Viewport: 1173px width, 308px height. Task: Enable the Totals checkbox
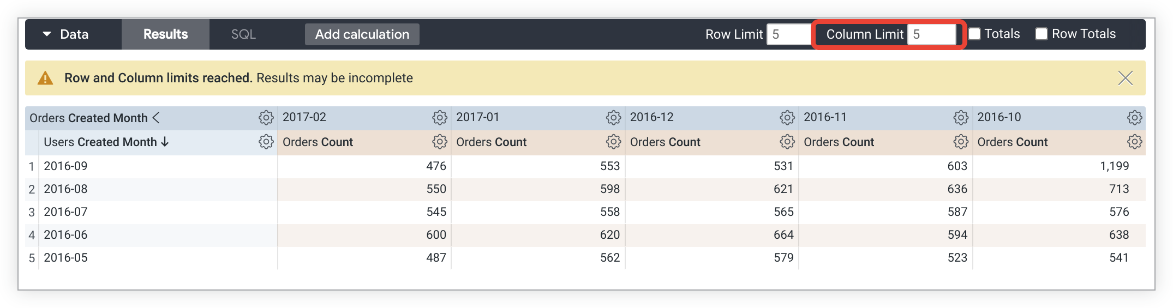(x=974, y=34)
